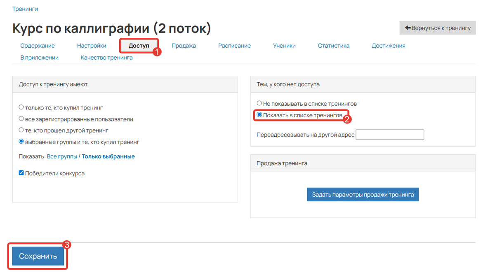Go to the Достижения tab
This screenshot has height=272, width=495.
pos(388,45)
